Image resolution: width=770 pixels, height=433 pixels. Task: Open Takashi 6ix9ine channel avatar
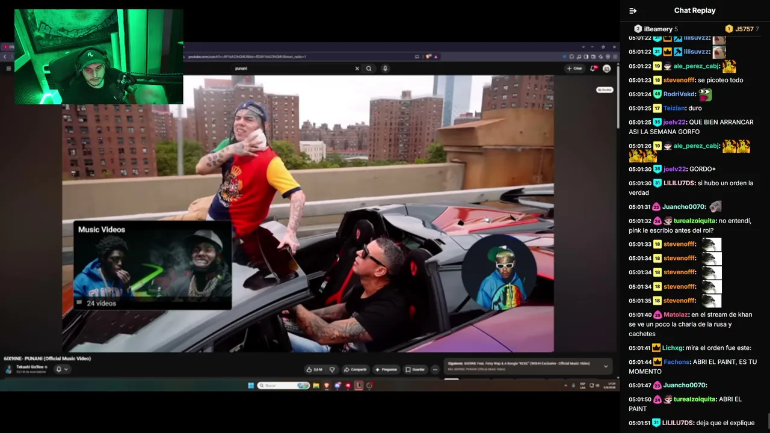tap(8, 369)
